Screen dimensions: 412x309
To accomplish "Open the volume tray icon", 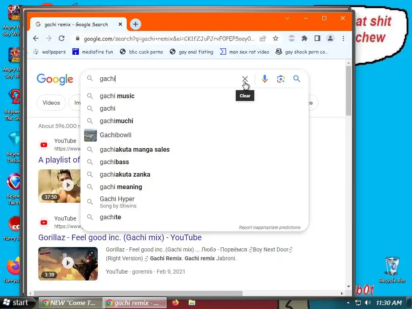I will tap(368, 303).
